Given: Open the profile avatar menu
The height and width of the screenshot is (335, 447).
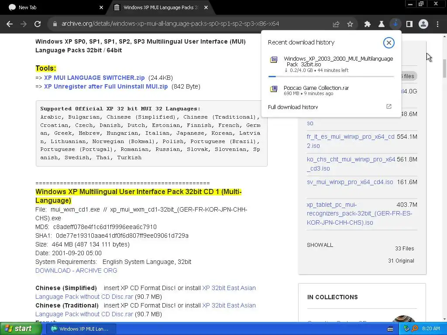Looking at the screenshot, I should click(x=423, y=24).
